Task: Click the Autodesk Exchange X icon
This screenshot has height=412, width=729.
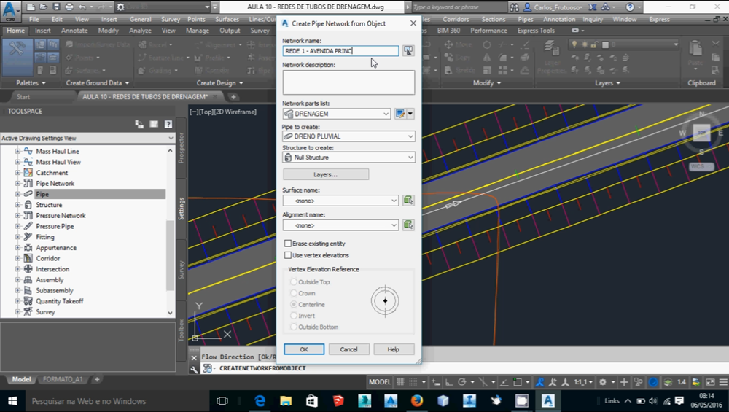Action: pos(592,7)
